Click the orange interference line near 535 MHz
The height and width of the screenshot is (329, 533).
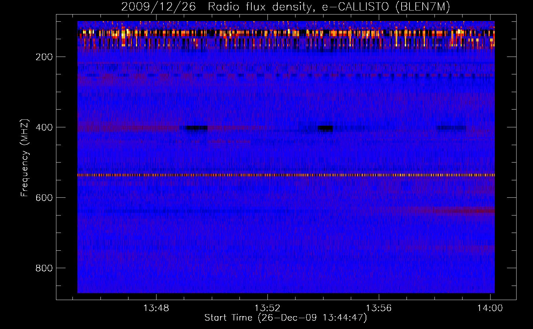pos(286,175)
